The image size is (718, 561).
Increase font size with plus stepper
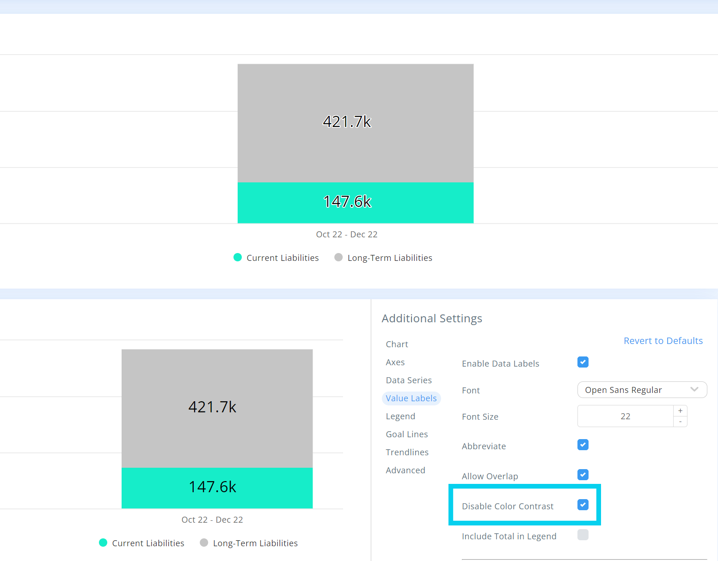[x=680, y=410]
